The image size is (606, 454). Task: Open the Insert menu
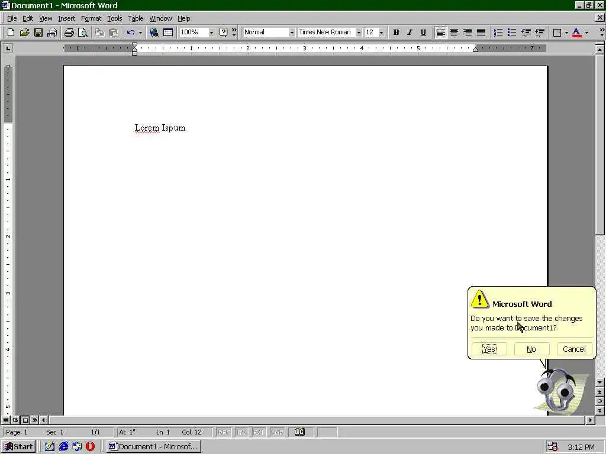(x=66, y=18)
